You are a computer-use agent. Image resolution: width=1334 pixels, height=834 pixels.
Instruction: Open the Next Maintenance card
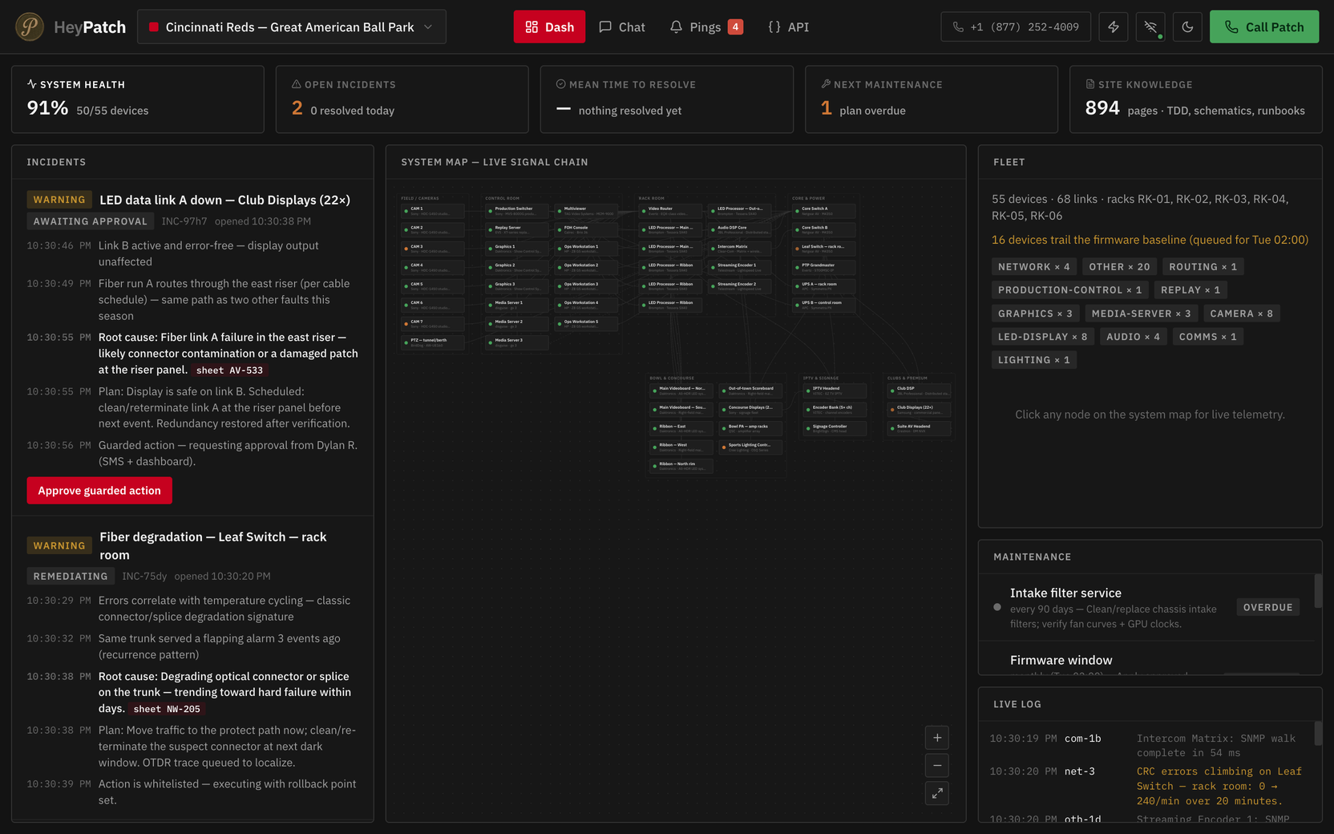pos(932,99)
